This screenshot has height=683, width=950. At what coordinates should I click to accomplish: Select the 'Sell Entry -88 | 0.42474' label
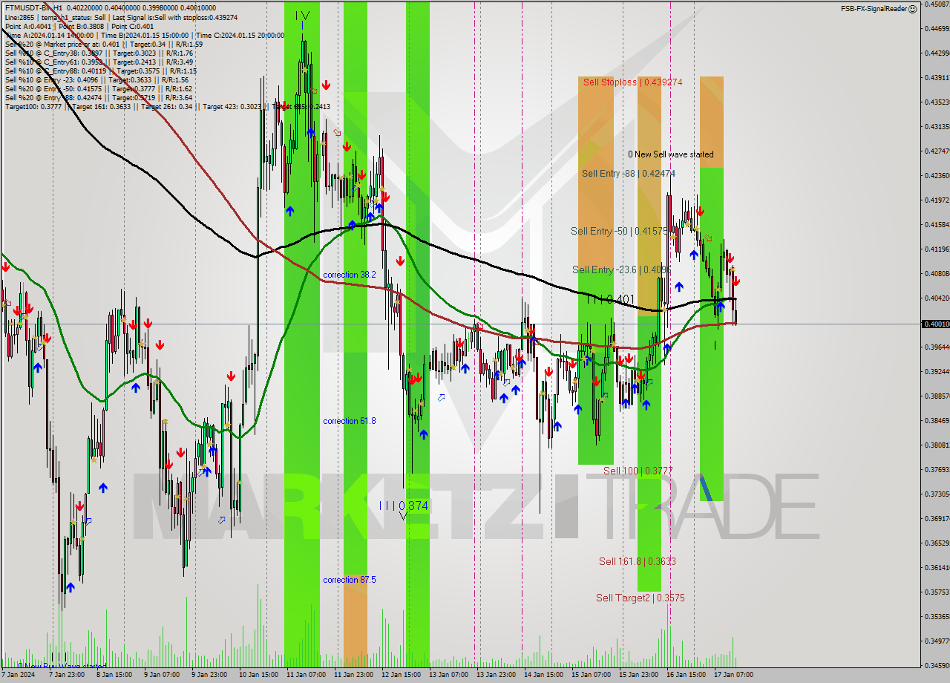(629, 174)
